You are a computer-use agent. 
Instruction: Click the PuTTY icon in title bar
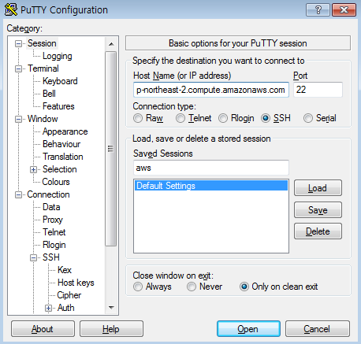11,9
